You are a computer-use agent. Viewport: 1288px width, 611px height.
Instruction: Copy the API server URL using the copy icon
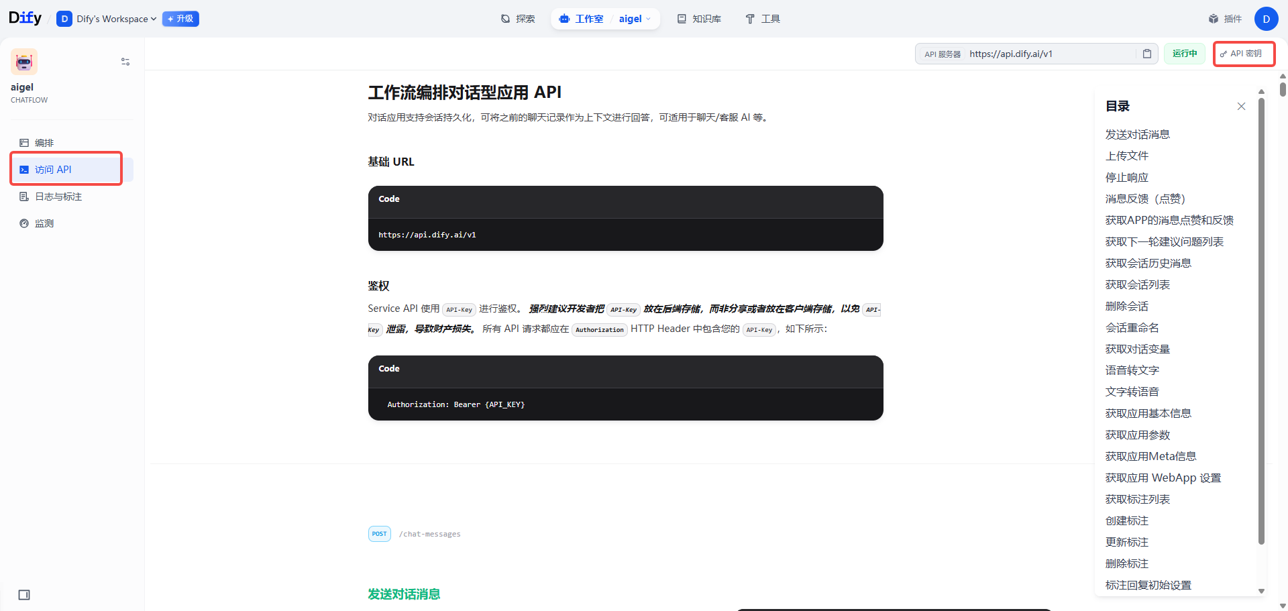pyautogui.click(x=1147, y=54)
